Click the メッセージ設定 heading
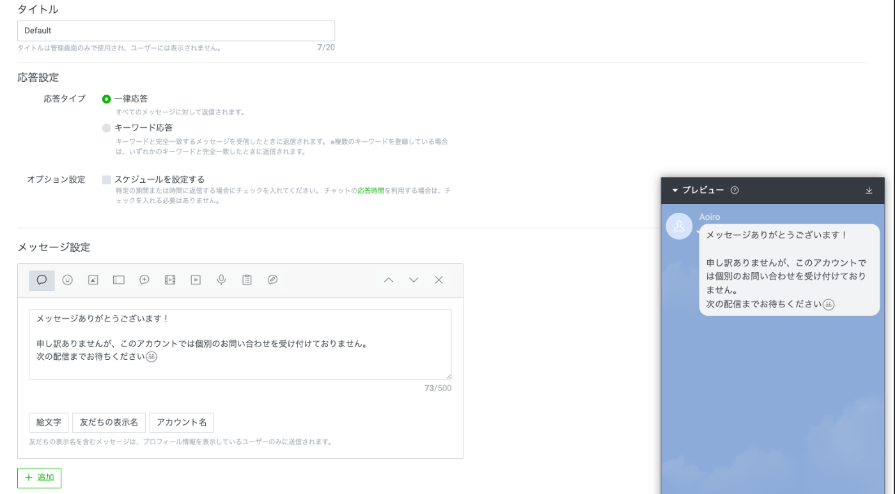The height and width of the screenshot is (494, 895). pos(54,247)
